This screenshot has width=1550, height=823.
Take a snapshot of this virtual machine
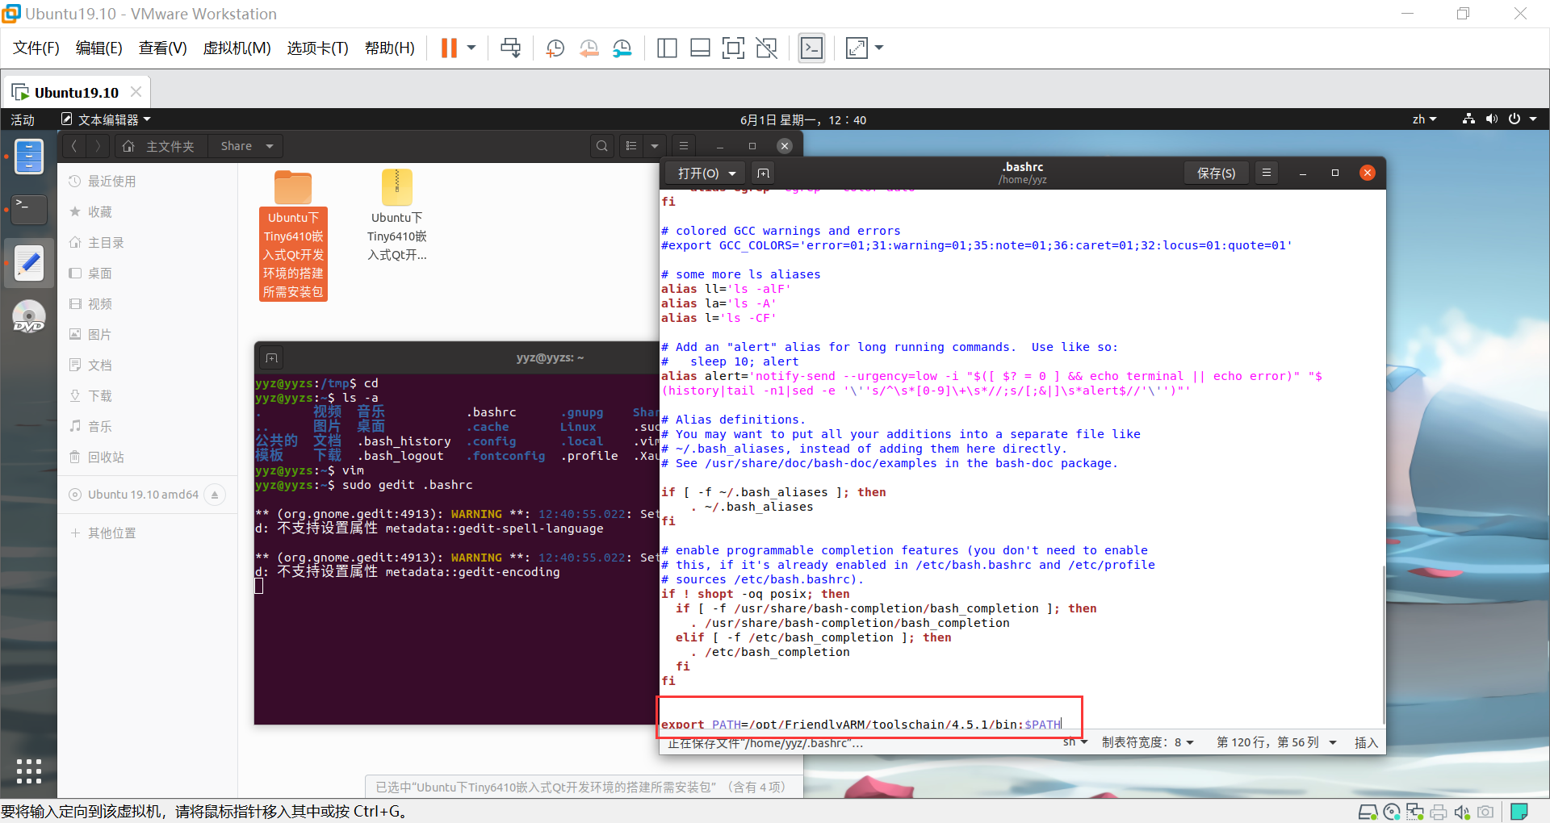click(555, 48)
